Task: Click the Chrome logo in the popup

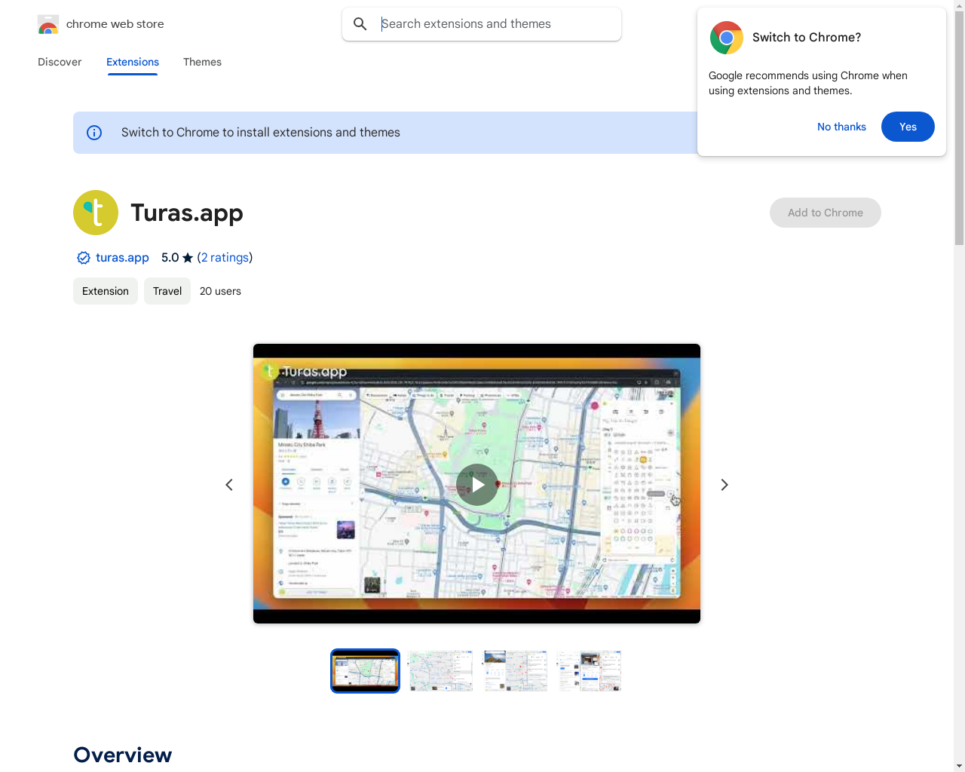Action: point(727,38)
